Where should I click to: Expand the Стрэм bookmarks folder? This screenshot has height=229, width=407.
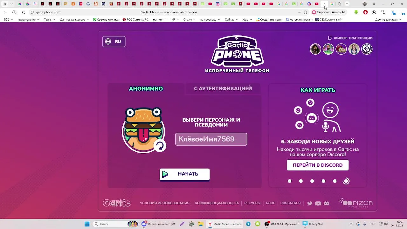click(190, 20)
